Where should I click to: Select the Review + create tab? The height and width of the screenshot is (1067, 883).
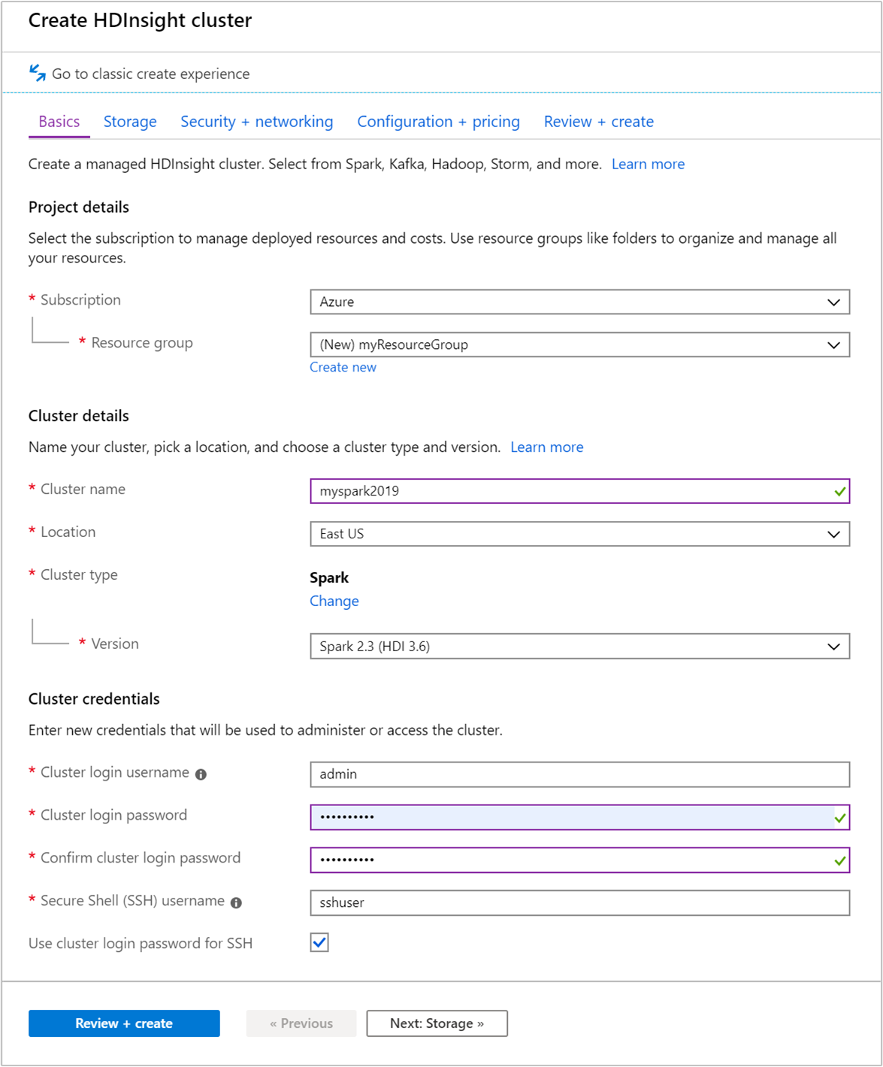click(598, 122)
